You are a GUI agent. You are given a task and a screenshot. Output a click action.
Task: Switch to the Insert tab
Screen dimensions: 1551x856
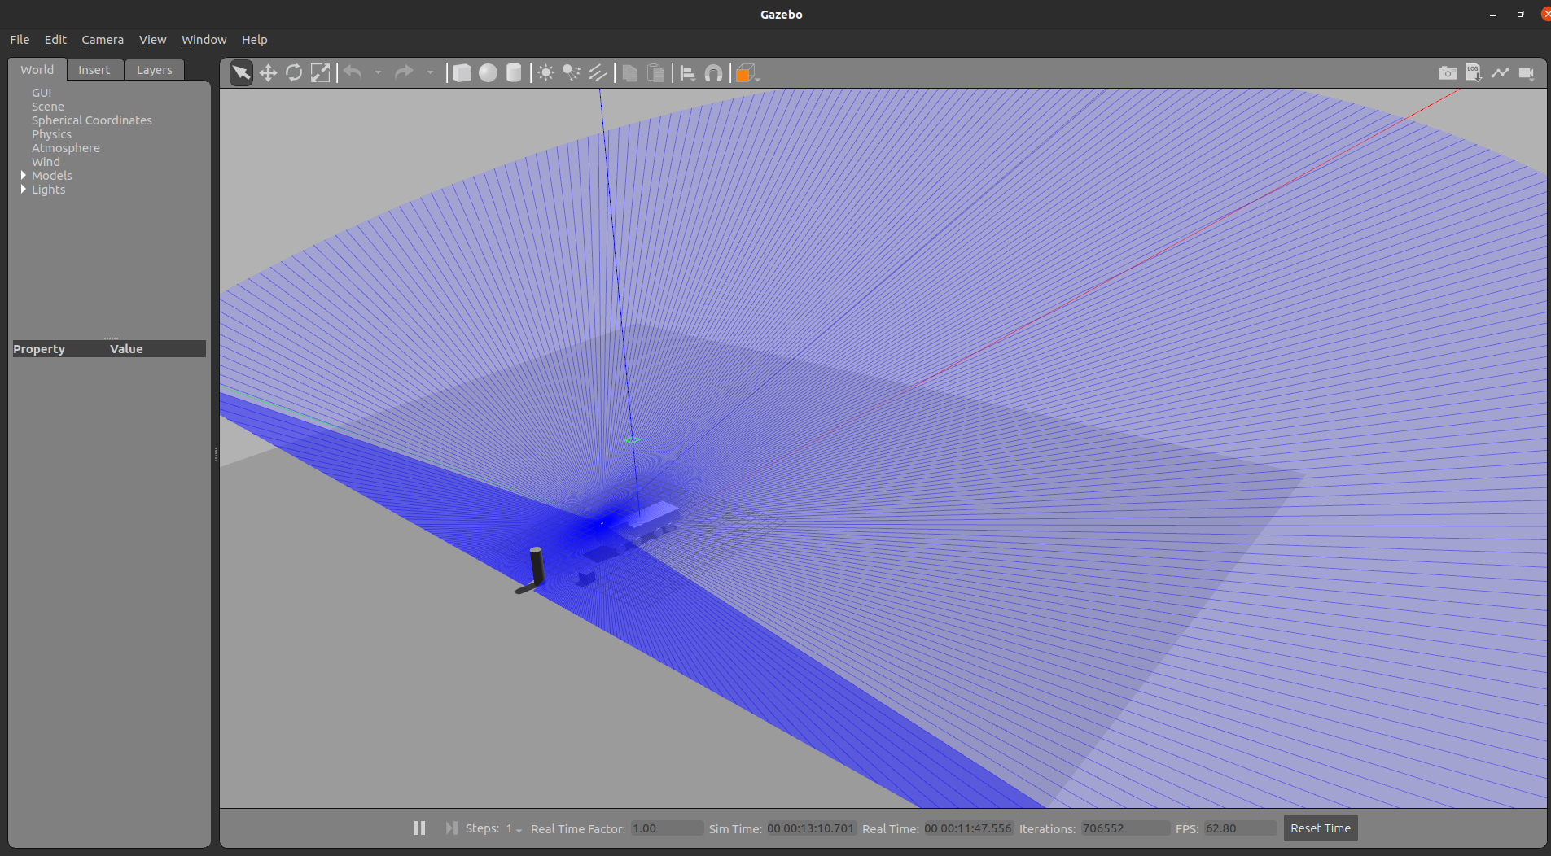coord(94,70)
